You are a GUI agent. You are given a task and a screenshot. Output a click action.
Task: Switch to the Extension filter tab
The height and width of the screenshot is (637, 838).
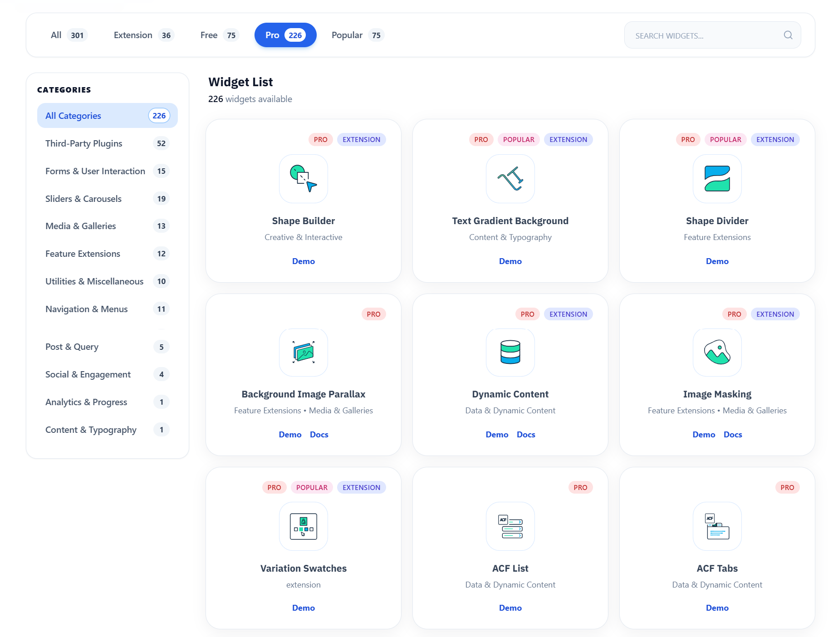point(143,35)
